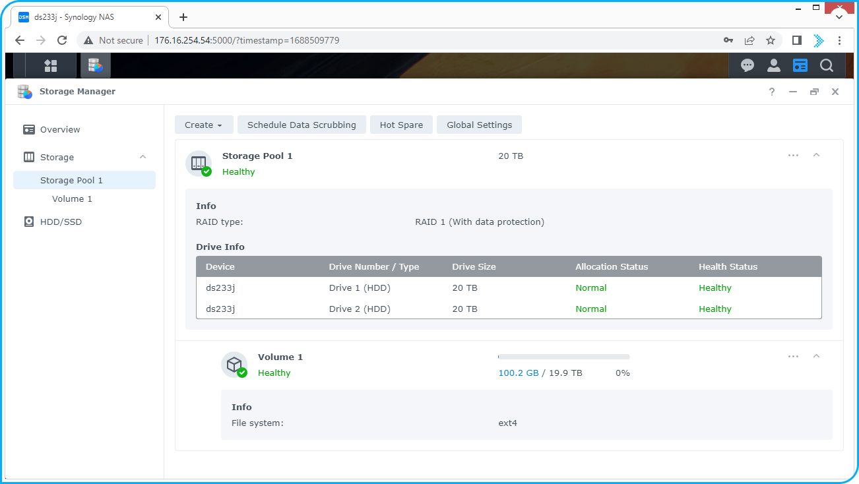Reload the page with the refresh icon

(61, 40)
